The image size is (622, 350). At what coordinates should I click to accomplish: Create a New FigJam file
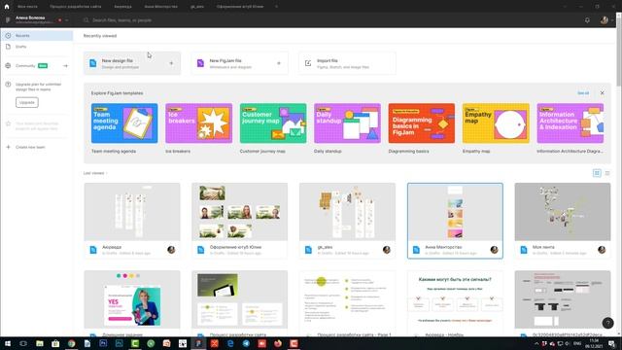240,63
